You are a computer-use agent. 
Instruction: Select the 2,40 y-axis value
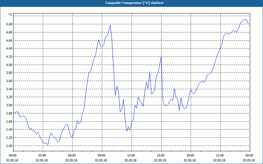point(9,130)
